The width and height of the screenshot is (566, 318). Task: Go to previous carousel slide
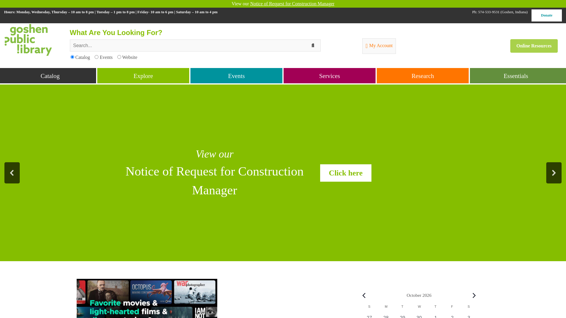[12, 173]
